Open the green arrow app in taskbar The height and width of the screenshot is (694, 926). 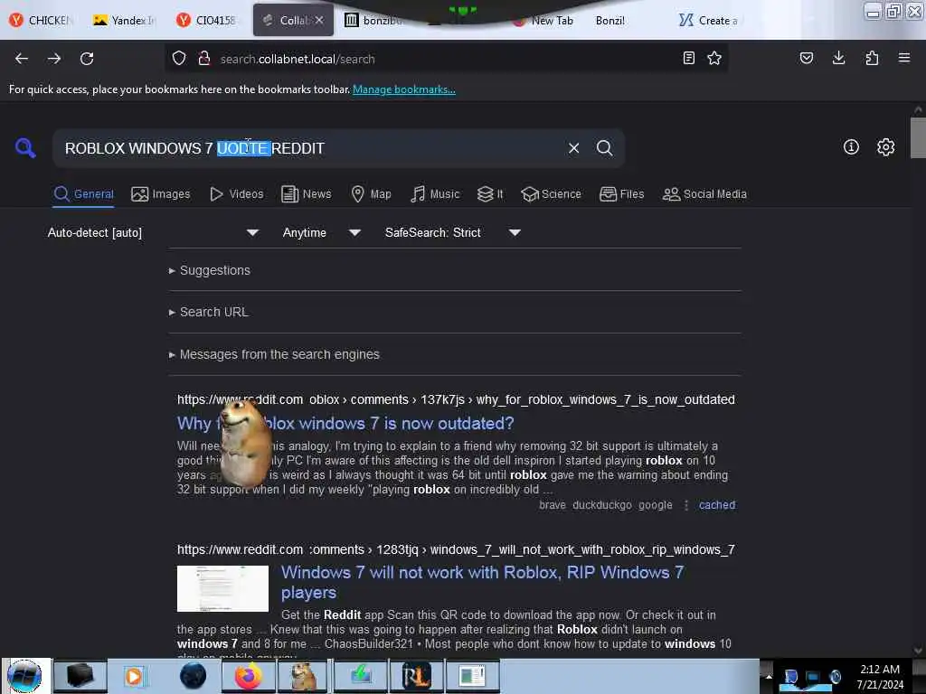point(360,676)
